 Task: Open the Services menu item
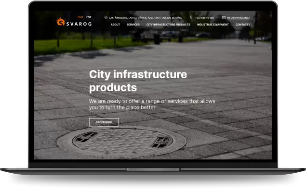pos(133,24)
